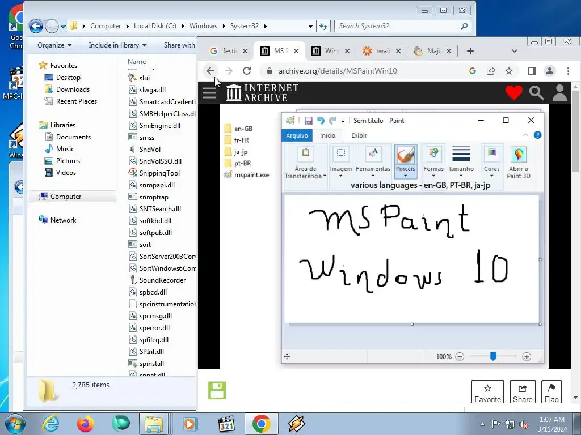The height and width of the screenshot is (435, 581).
Task: Go back in Chrome browser
Action: [x=210, y=71]
